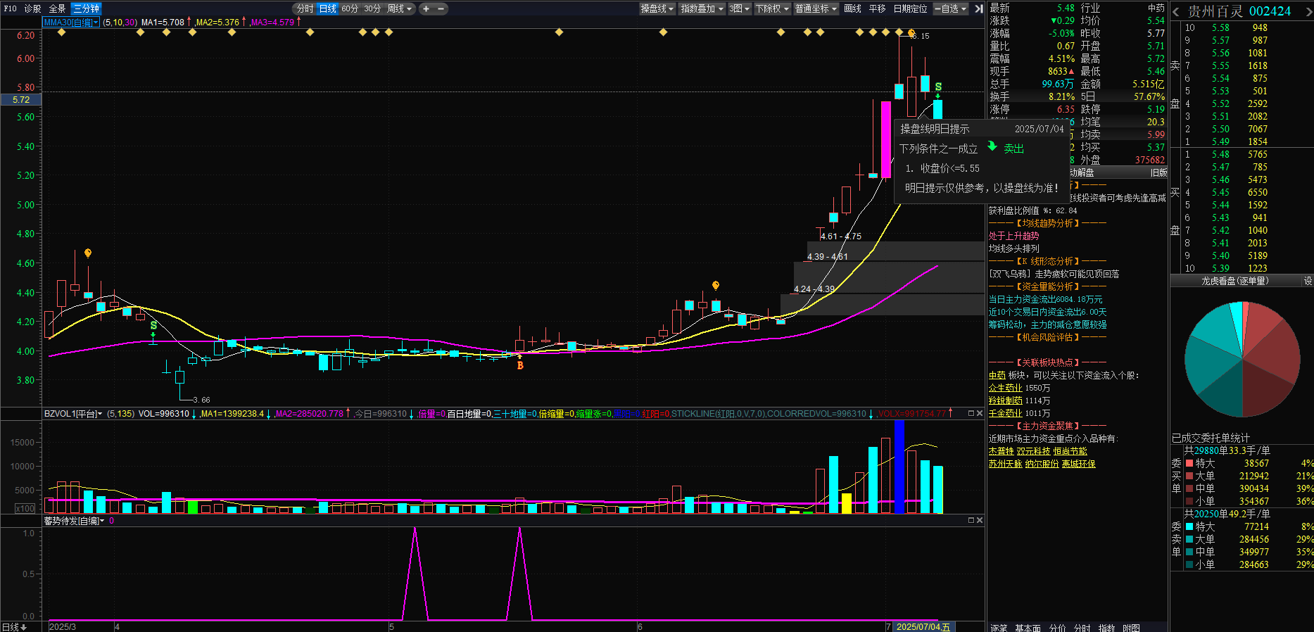Activate the 画线 drawing tool
Image resolution: width=1314 pixels, height=632 pixels.
point(852,8)
